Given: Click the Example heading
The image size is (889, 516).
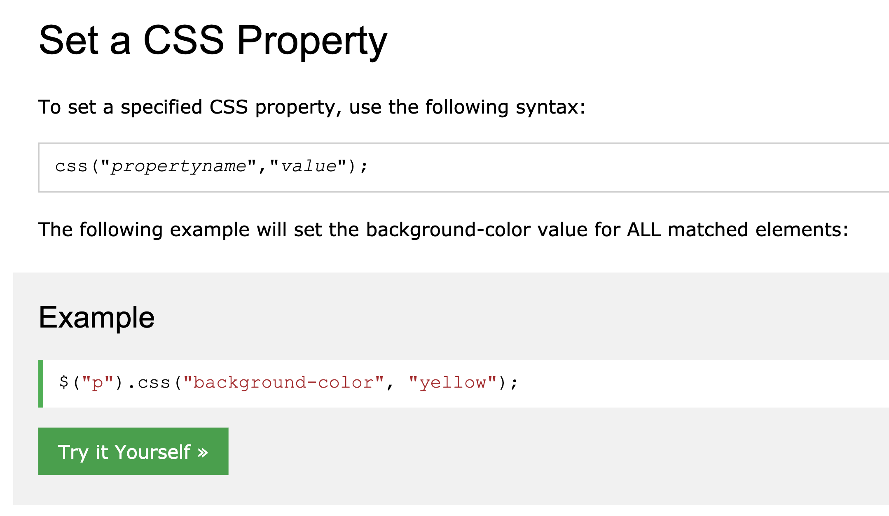Looking at the screenshot, I should point(96,318).
